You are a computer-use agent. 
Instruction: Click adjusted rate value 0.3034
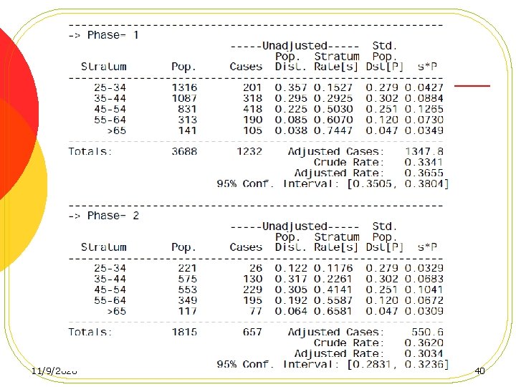tap(424, 353)
